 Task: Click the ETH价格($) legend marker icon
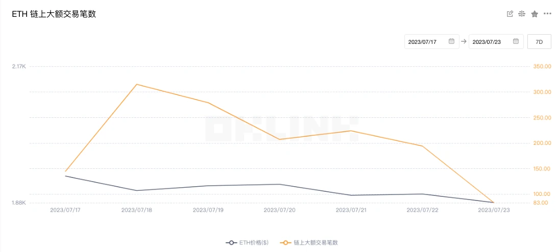[x=231, y=242]
